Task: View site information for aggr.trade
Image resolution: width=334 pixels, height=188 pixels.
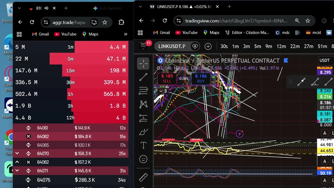Action: tap(46, 22)
